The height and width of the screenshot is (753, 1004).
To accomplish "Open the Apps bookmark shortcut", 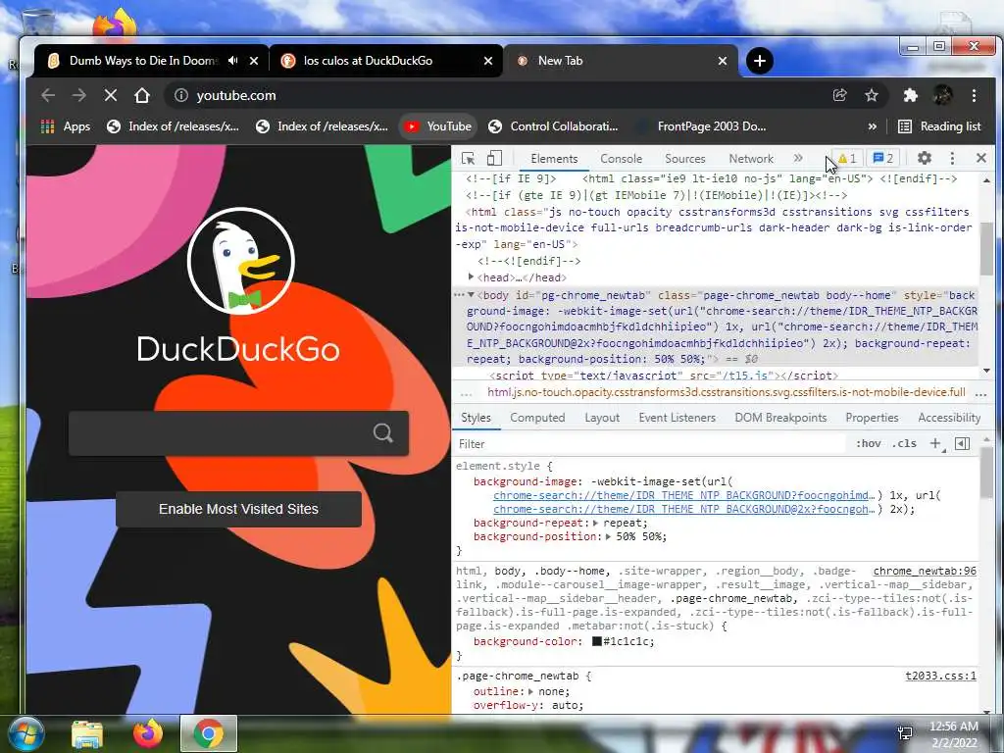I will 66,126.
